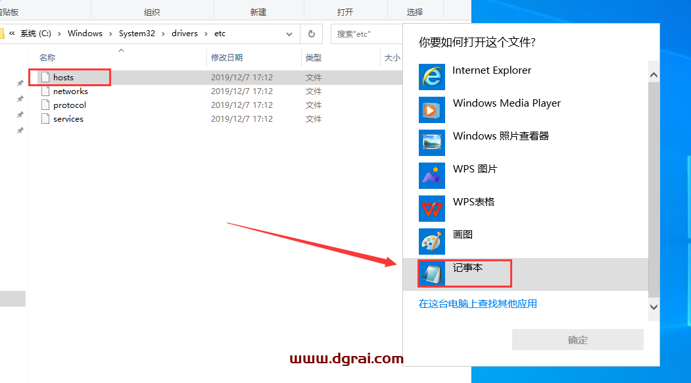The image size is (691, 383).
Task: Open the 新建 ribbon group
Action: (x=258, y=13)
